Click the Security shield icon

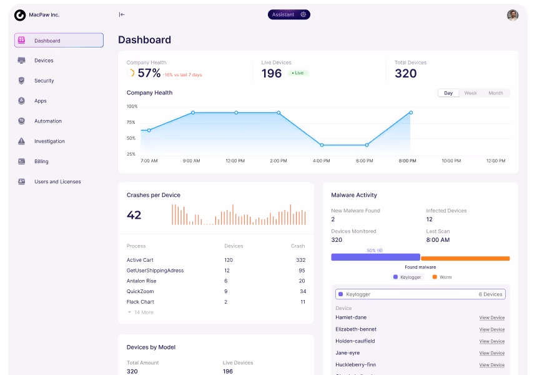pos(21,81)
